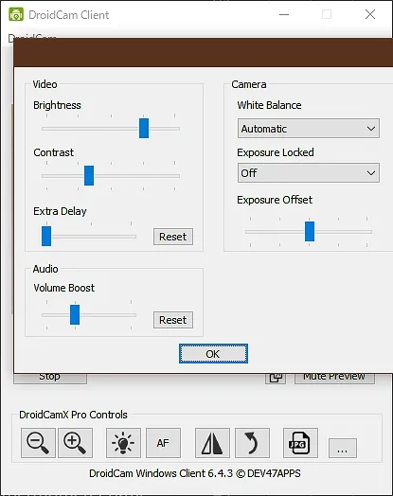This screenshot has width=393, height=496.
Task: Open the White Balance dropdown
Action: [x=309, y=129]
